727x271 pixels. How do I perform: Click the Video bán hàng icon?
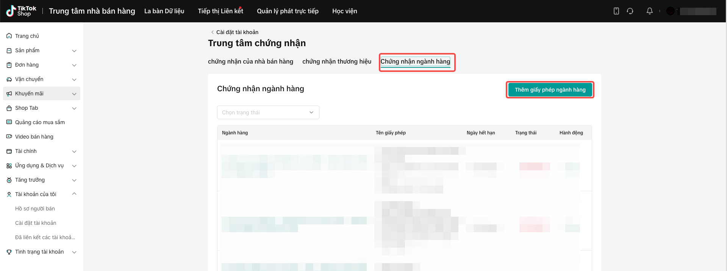[9, 137]
